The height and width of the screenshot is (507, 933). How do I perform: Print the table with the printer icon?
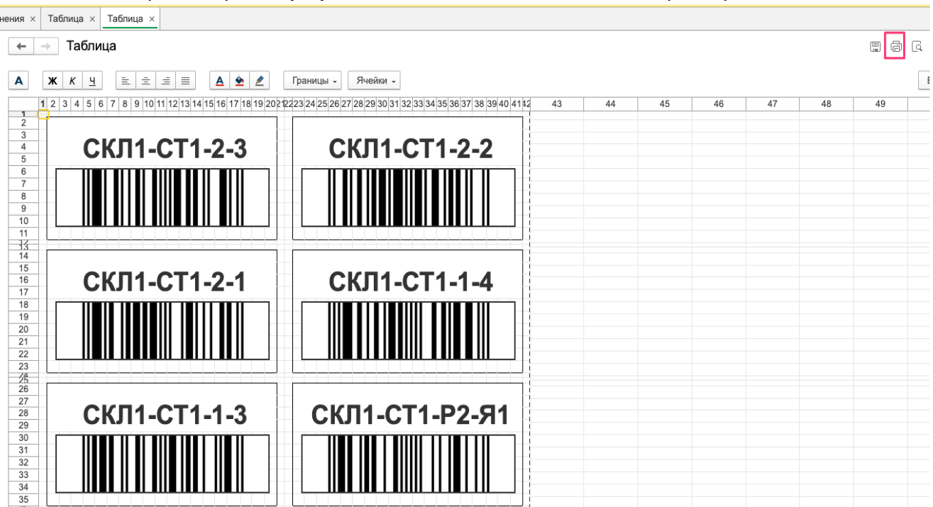(x=895, y=47)
